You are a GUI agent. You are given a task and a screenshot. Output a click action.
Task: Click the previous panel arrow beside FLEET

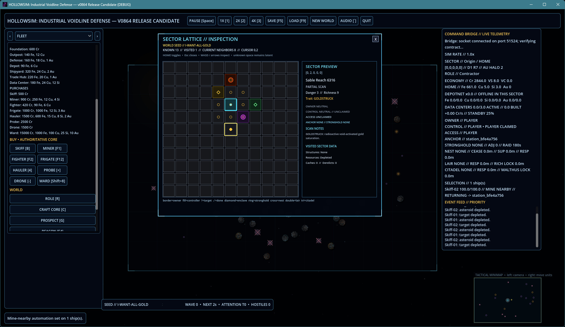[x=10, y=36]
